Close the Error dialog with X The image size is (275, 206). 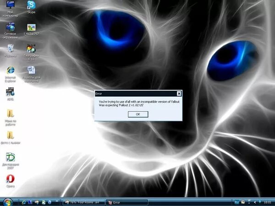(179, 94)
